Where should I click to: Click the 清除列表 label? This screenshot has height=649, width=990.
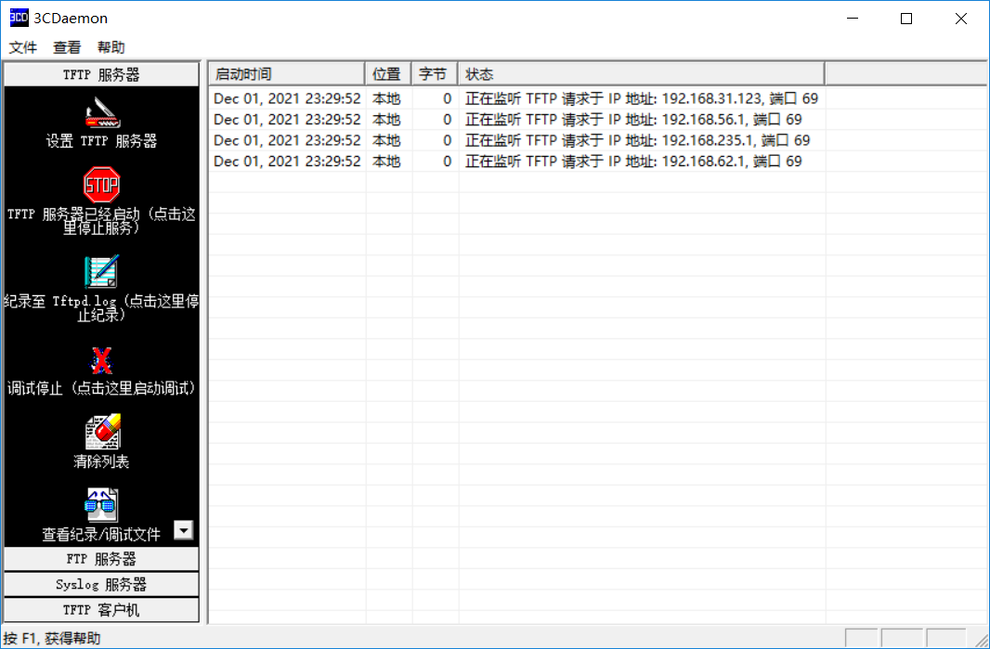[101, 461]
